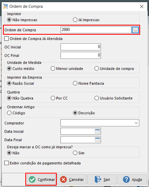Screen dimensions: 149x187
Task: Click the OC Inicial number field
Action: pyautogui.click(x=81, y=47)
